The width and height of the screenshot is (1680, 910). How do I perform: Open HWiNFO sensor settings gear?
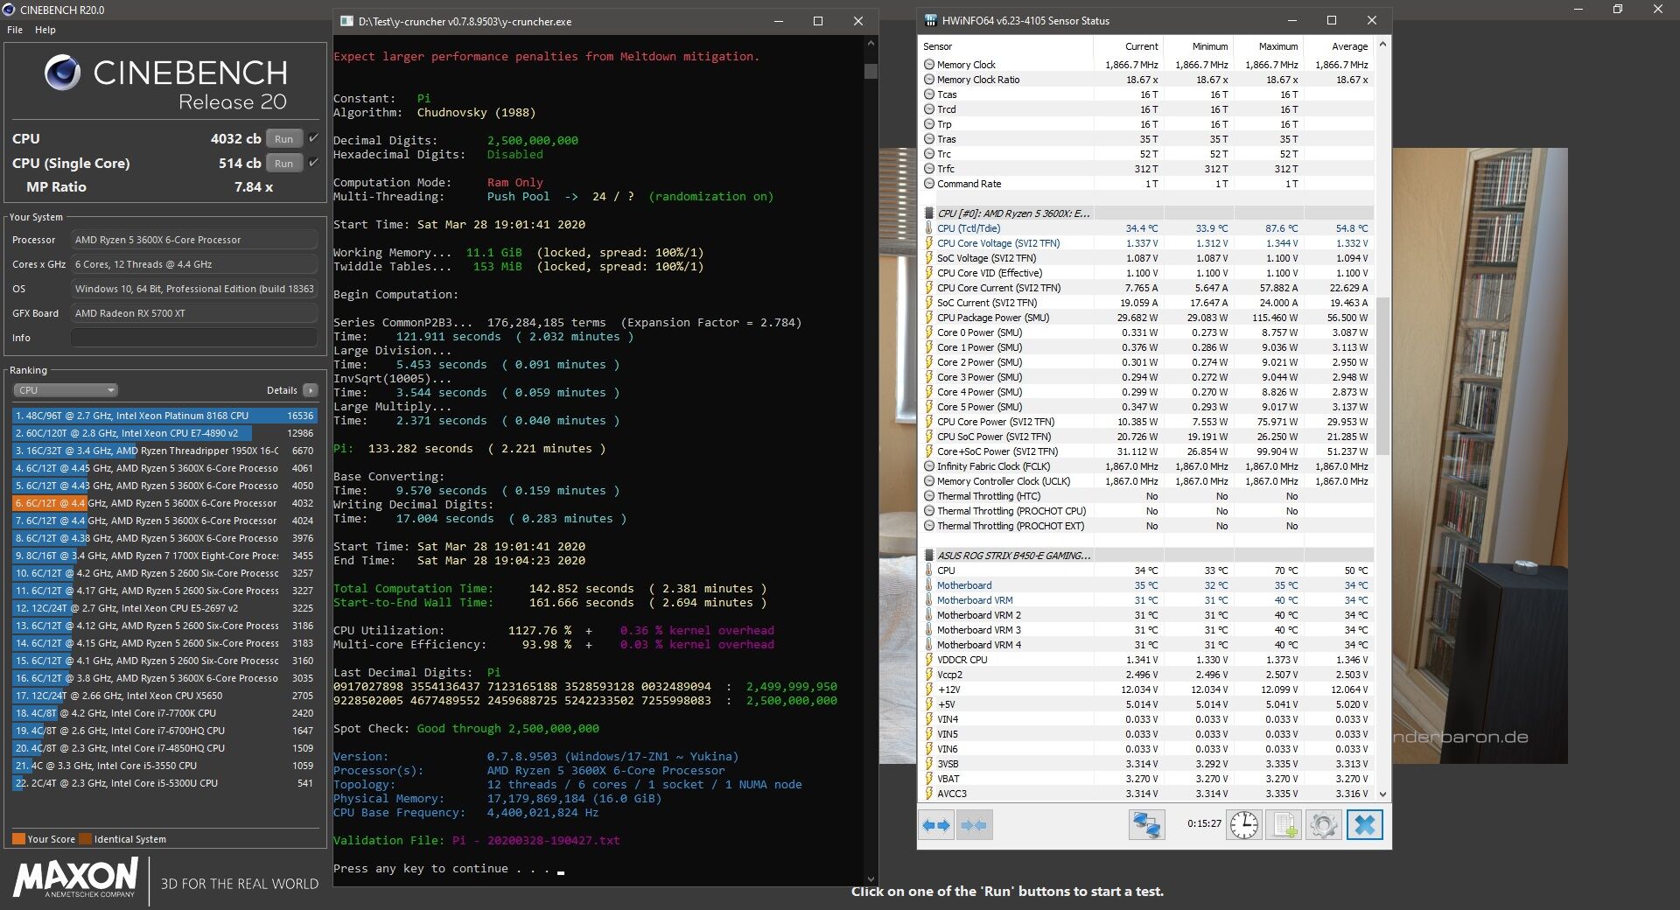[1323, 825]
